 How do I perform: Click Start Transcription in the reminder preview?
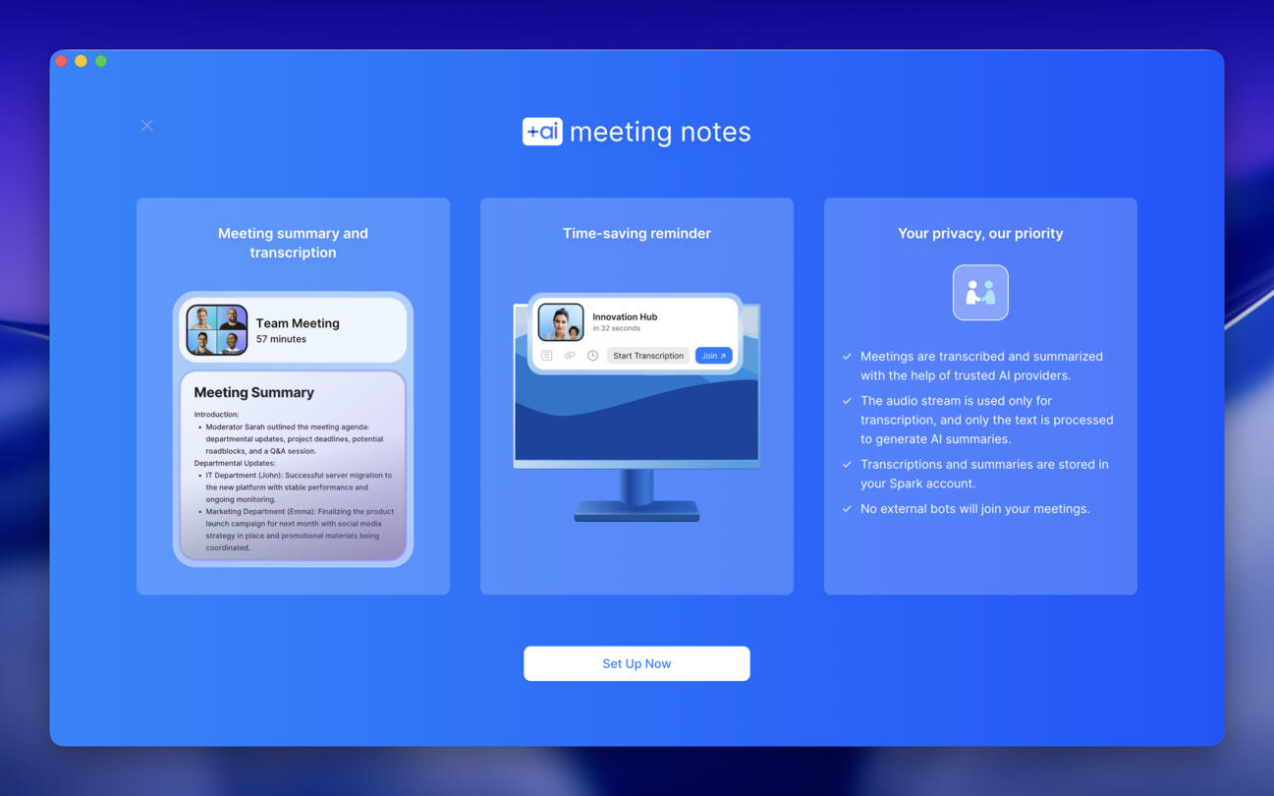coord(648,356)
